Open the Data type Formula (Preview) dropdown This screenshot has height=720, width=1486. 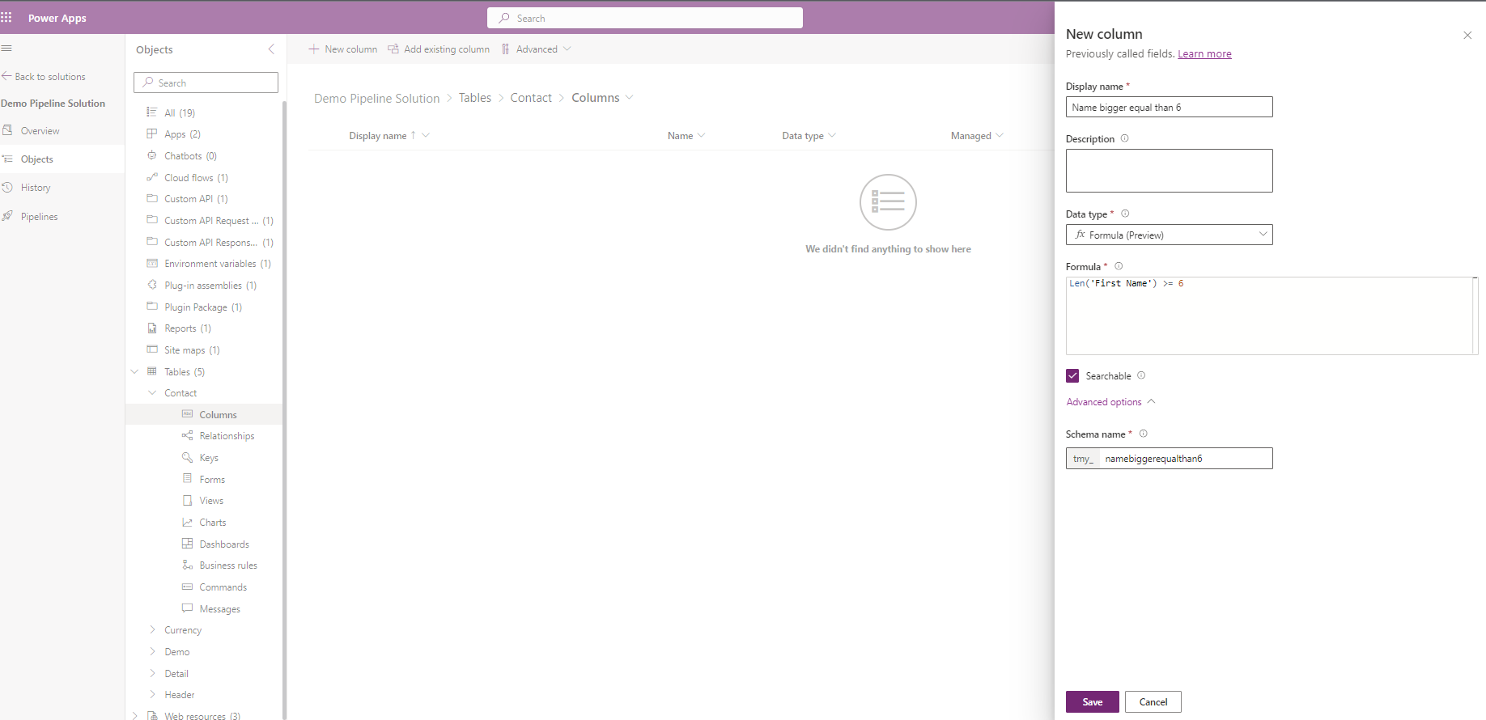click(1169, 235)
